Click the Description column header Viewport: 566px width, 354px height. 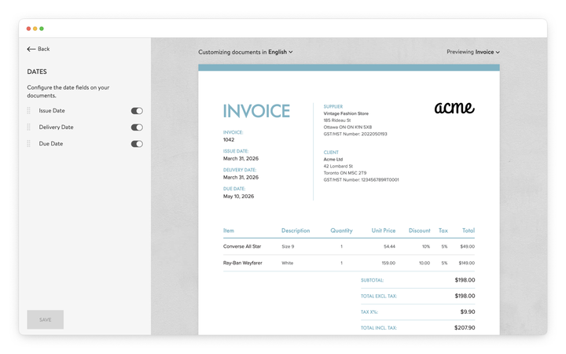click(296, 230)
